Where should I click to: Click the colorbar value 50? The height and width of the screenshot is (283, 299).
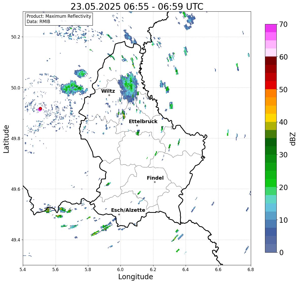point(283,89)
